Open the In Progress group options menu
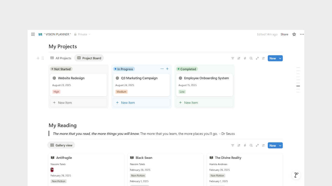The width and height of the screenshot is (332, 186). tap(162, 69)
